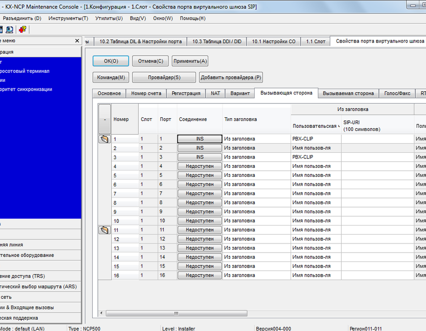The height and width of the screenshot is (331, 426).
Task: Click the folder icon beside row 1
Action: click(x=105, y=139)
